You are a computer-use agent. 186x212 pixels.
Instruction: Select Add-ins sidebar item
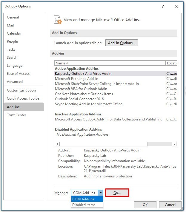24,107
